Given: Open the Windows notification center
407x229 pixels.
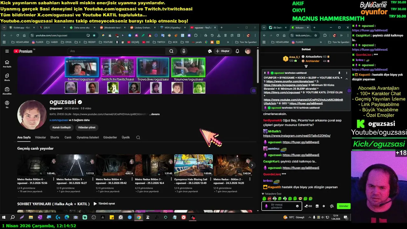Looking at the screenshot, I should 346,218.
